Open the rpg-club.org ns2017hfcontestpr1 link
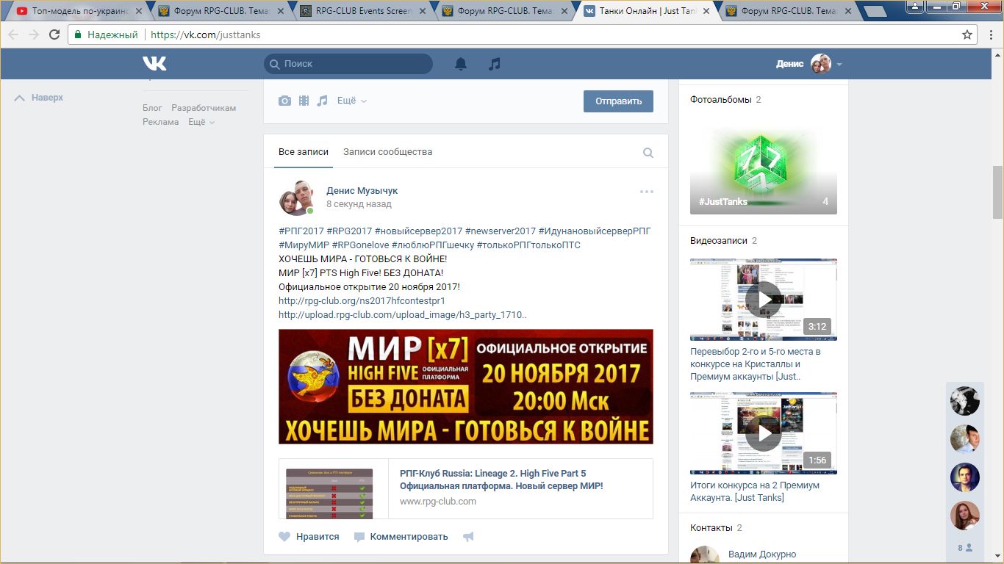 pyautogui.click(x=362, y=301)
